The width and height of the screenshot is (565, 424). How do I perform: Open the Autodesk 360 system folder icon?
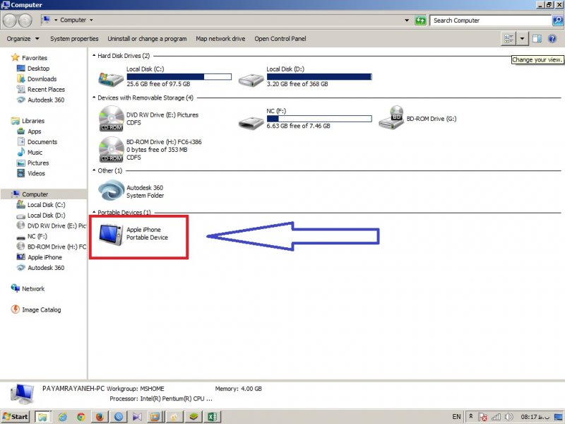(x=111, y=190)
